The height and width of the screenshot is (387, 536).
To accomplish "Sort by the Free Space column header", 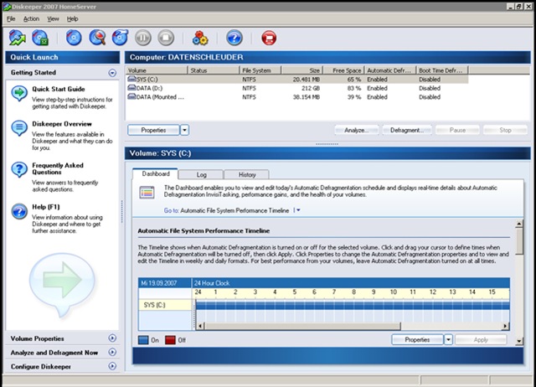I will [x=343, y=70].
